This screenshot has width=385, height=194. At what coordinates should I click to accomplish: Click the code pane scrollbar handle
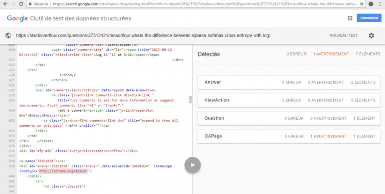click(190, 99)
